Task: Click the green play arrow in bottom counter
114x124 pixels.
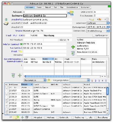Action: 18,117
